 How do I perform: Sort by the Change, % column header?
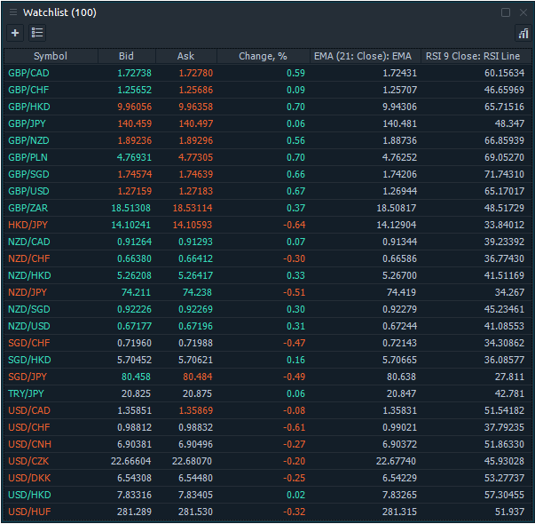[x=263, y=56]
